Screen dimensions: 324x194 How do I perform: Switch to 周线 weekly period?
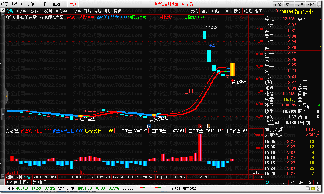coord(97,11)
